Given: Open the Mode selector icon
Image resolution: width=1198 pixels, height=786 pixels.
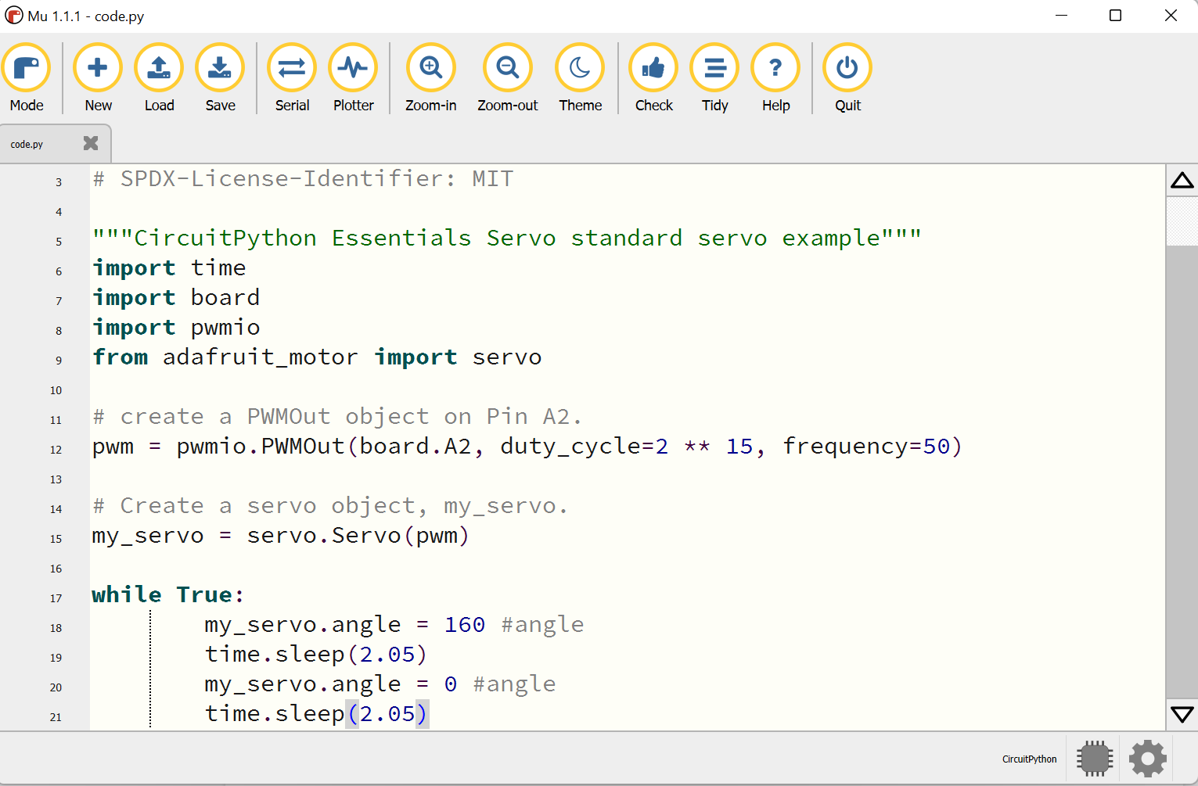Looking at the screenshot, I should coord(27,68).
